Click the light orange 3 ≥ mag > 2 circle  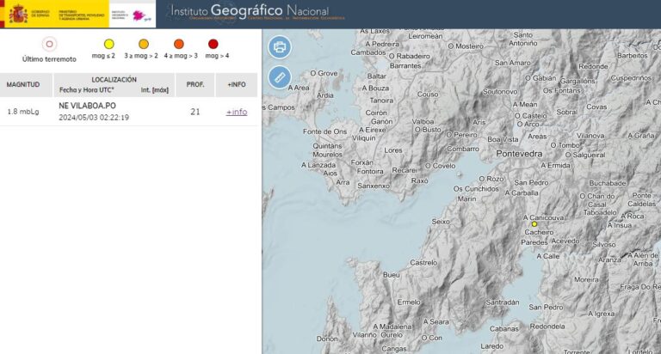144,44
